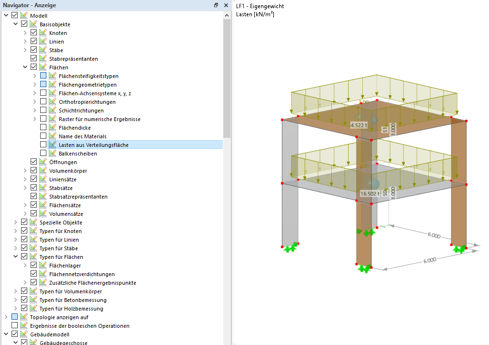Collapse the Flächen node
The width and height of the screenshot is (489, 345).
(25, 67)
